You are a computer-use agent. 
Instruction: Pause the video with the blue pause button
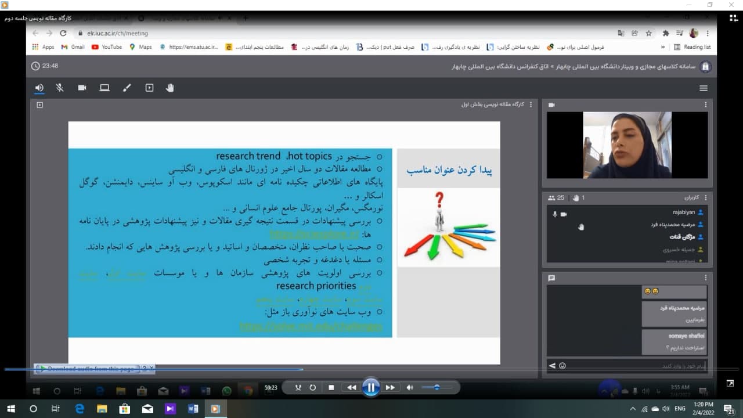point(371,387)
